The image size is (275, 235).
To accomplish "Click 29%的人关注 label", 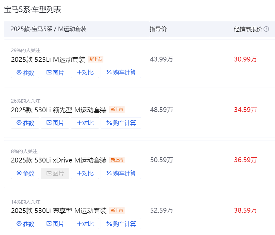I will click(x=26, y=50).
